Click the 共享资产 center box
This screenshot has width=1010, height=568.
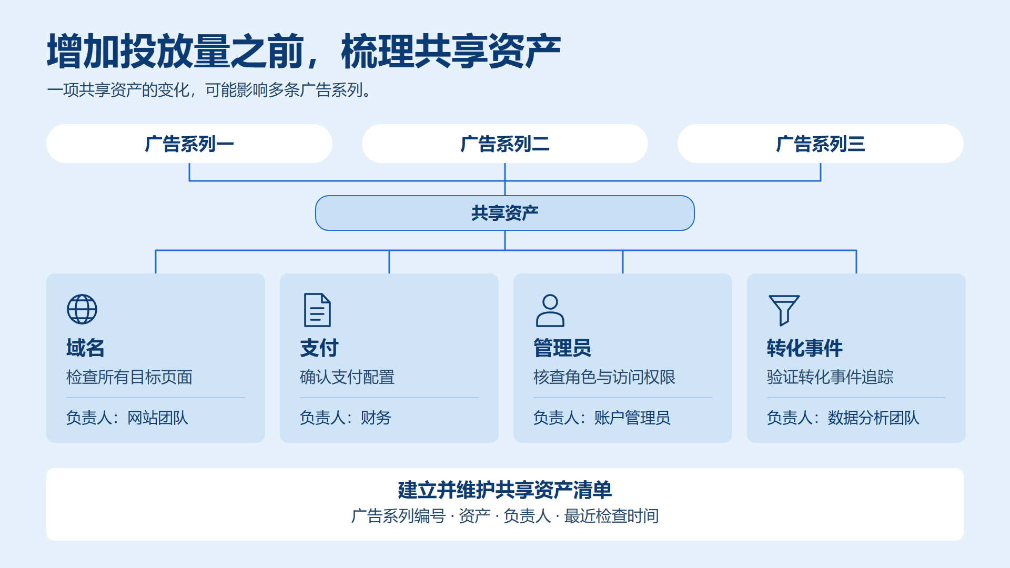tap(505, 213)
